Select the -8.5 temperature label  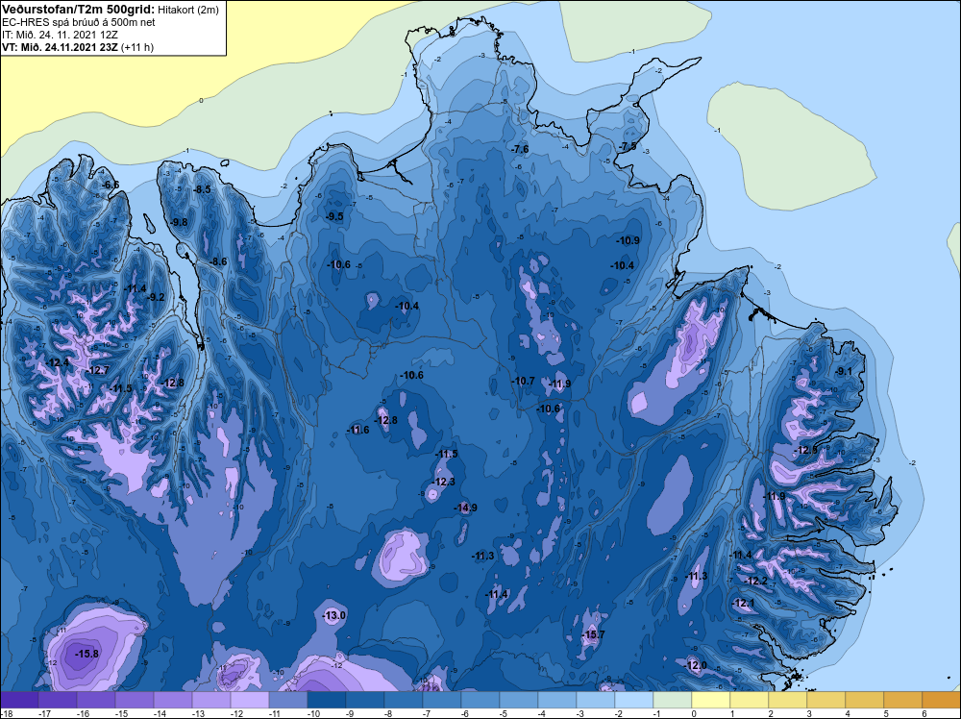[201, 189]
